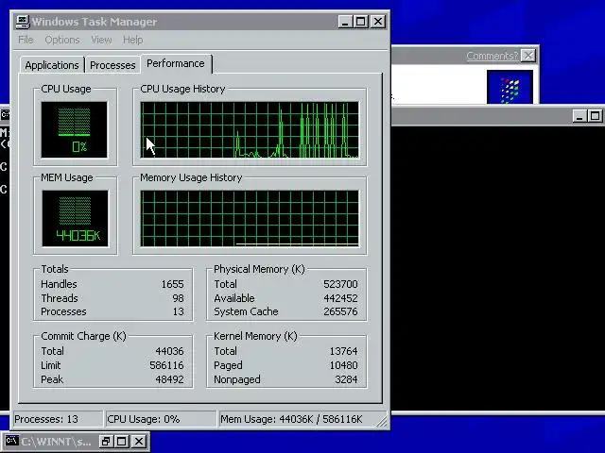The height and width of the screenshot is (453, 605).
Task: Click the Threads value 98
Action: [178, 298]
